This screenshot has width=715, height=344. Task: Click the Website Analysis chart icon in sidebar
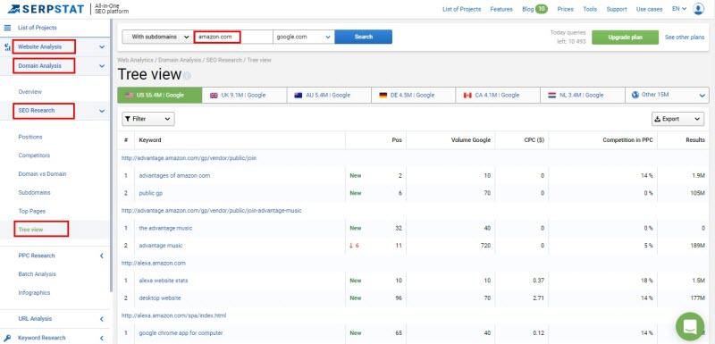[x=7, y=47]
